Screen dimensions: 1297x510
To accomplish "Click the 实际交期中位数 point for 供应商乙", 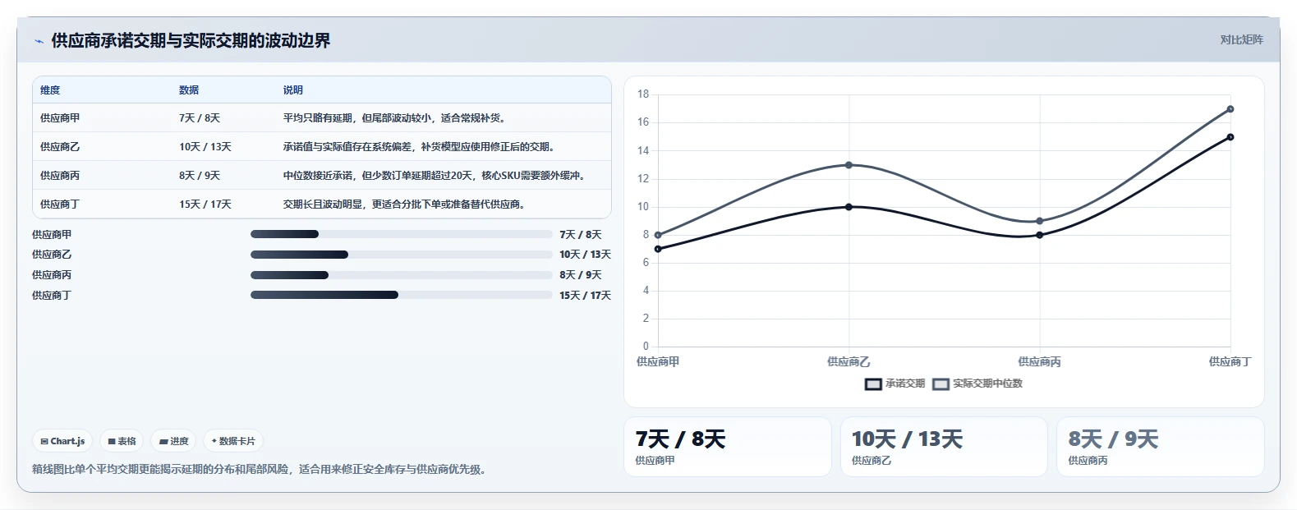I will coord(849,165).
